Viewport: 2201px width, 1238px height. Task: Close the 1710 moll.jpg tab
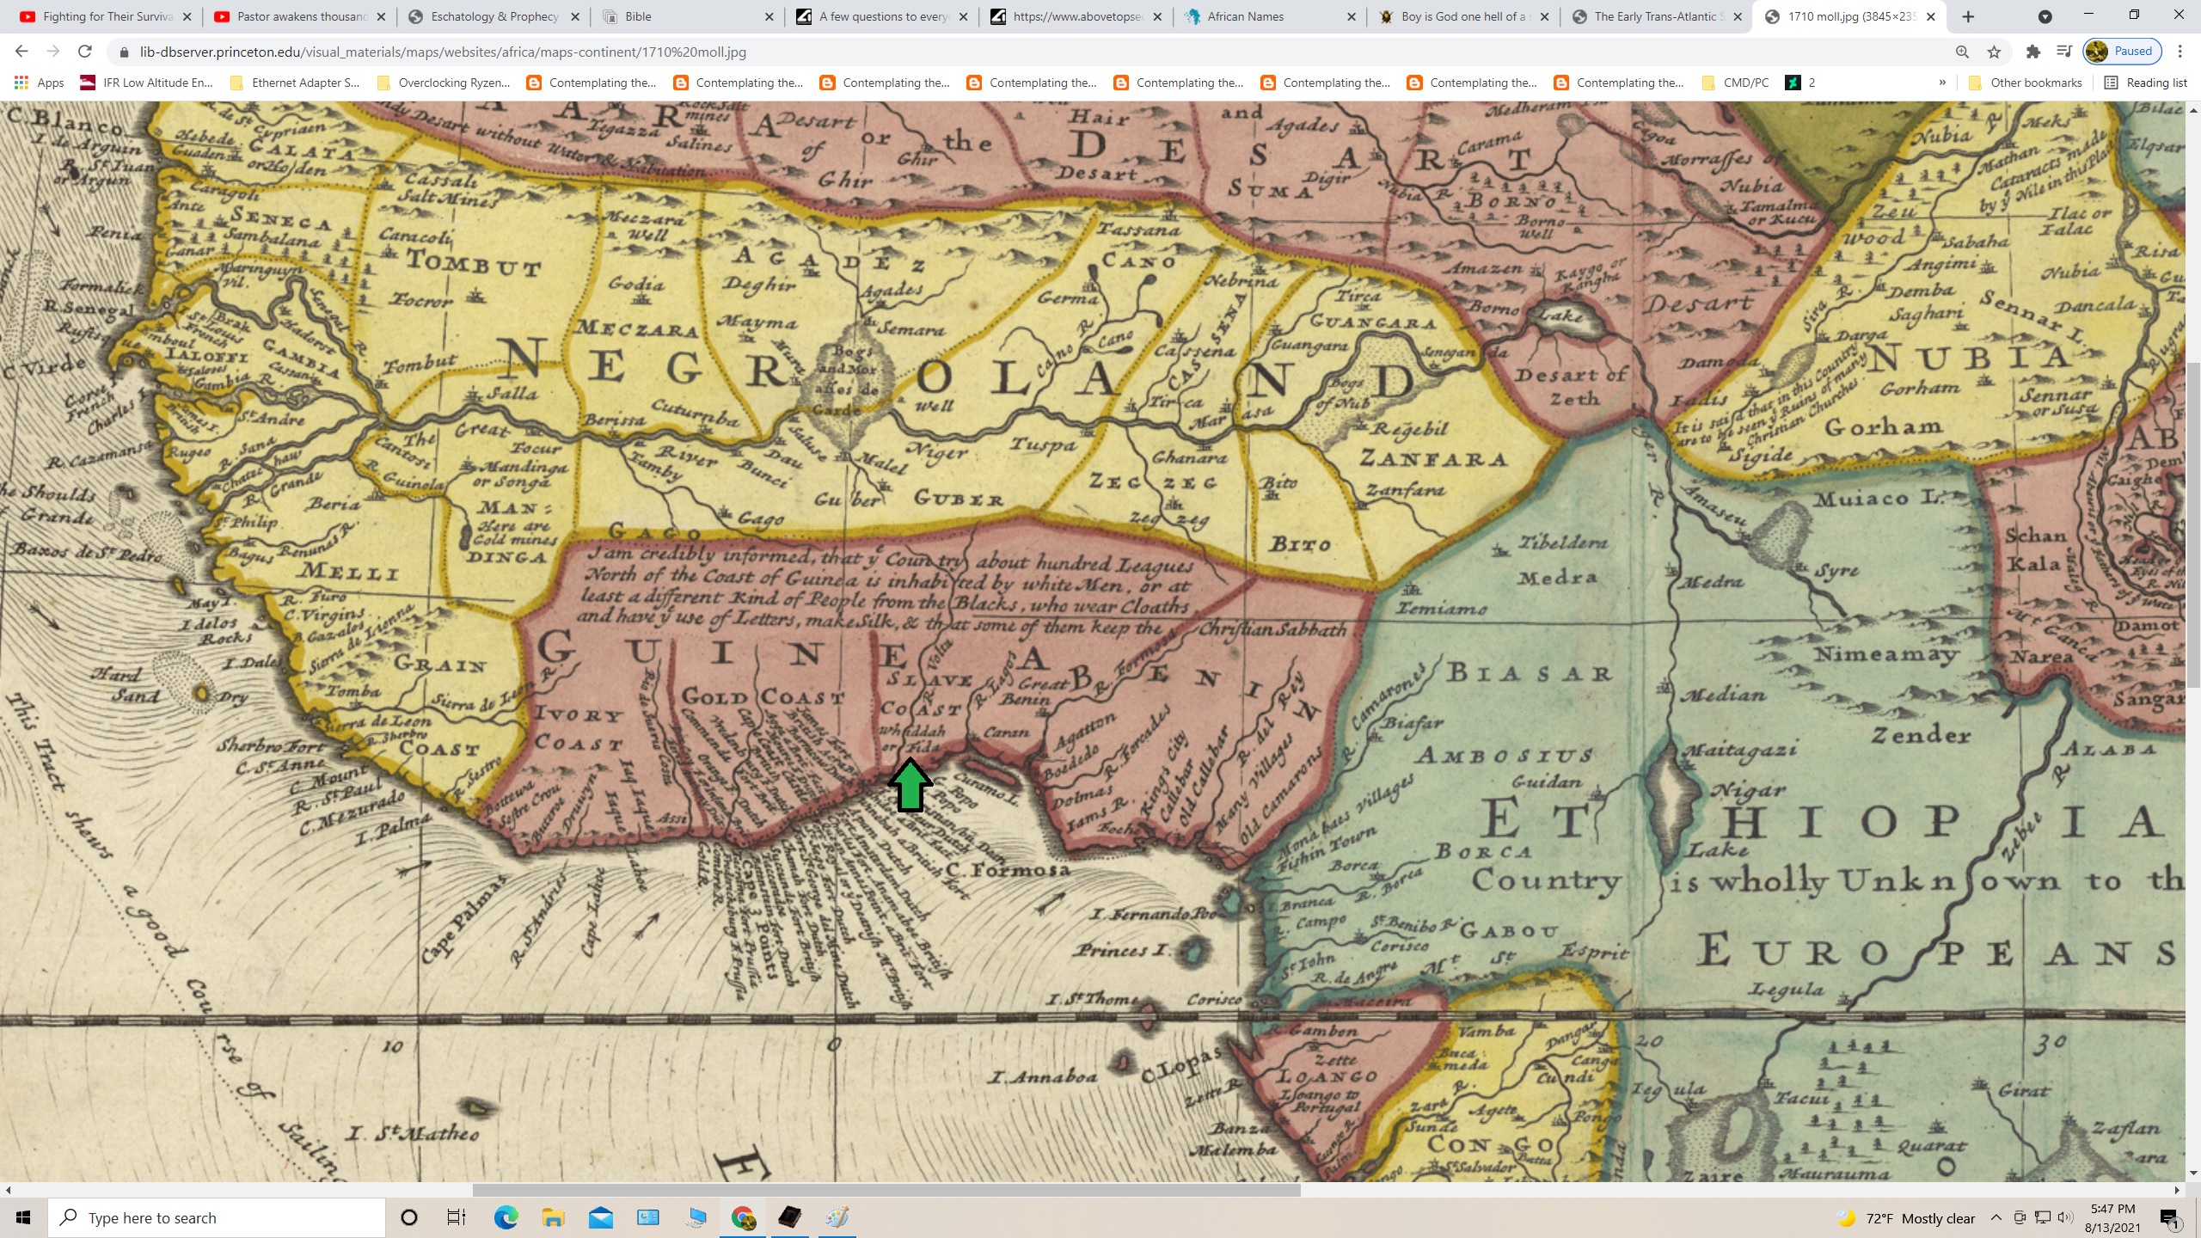pos(1931,16)
